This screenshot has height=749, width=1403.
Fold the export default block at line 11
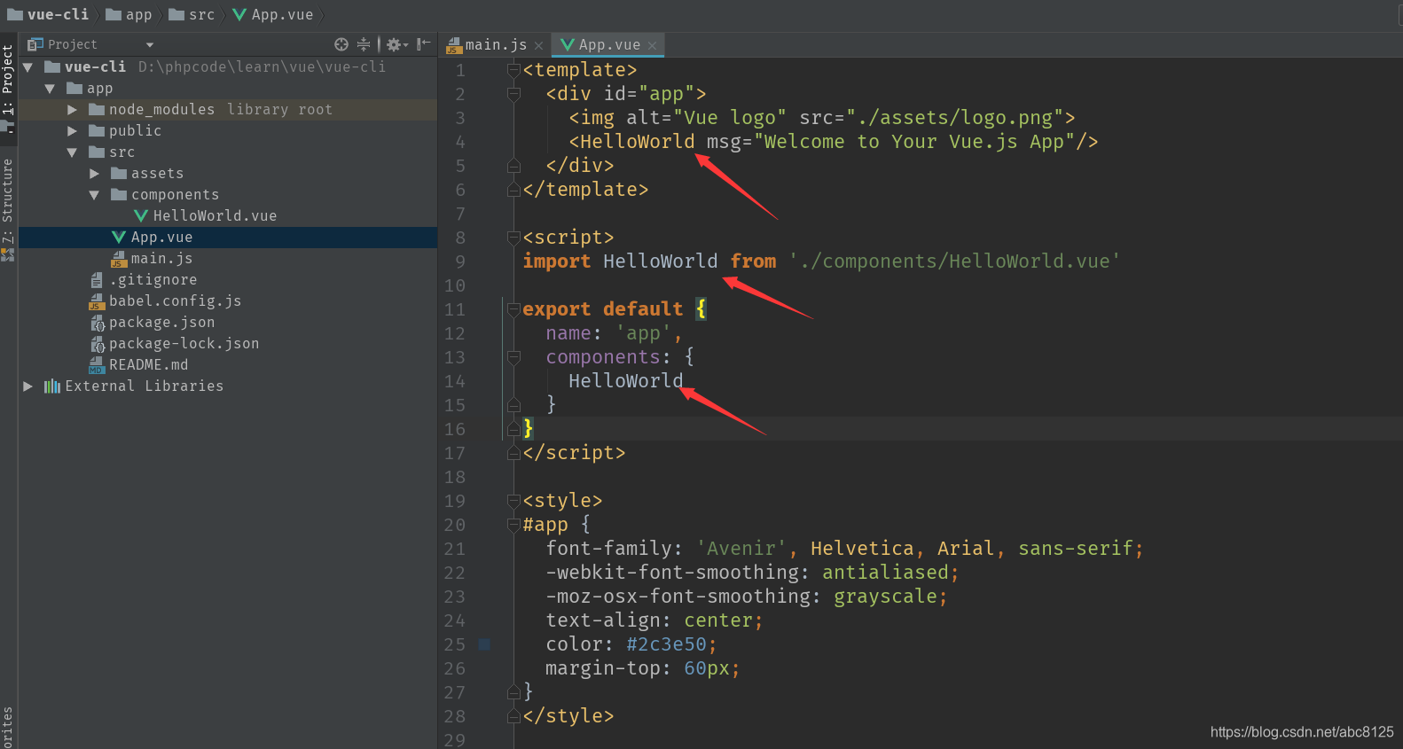[513, 308]
